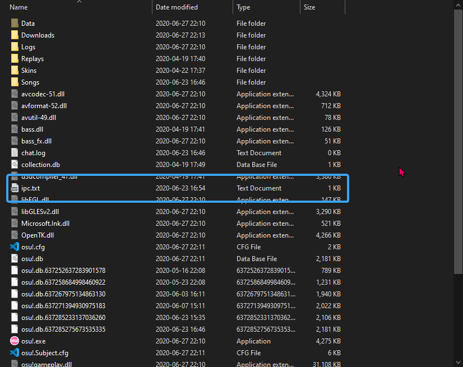Click the 0 KB size of chat.log
This screenshot has height=367, width=463.
click(x=334, y=153)
